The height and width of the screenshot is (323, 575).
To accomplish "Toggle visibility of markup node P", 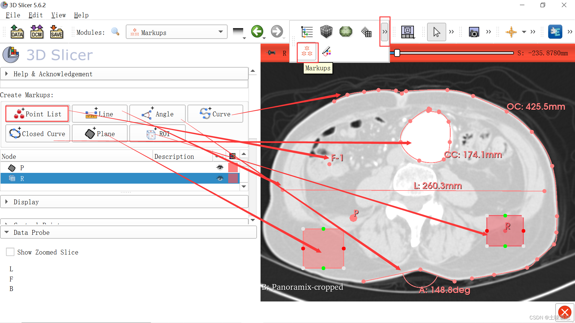I will pos(220,168).
